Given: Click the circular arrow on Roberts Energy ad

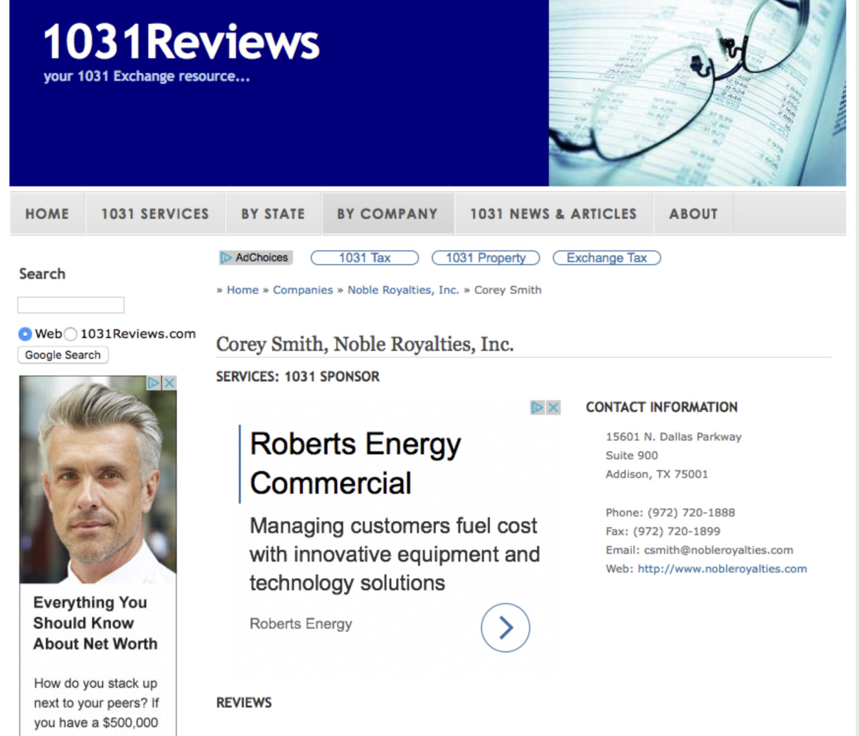Looking at the screenshot, I should (x=505, y=627).
